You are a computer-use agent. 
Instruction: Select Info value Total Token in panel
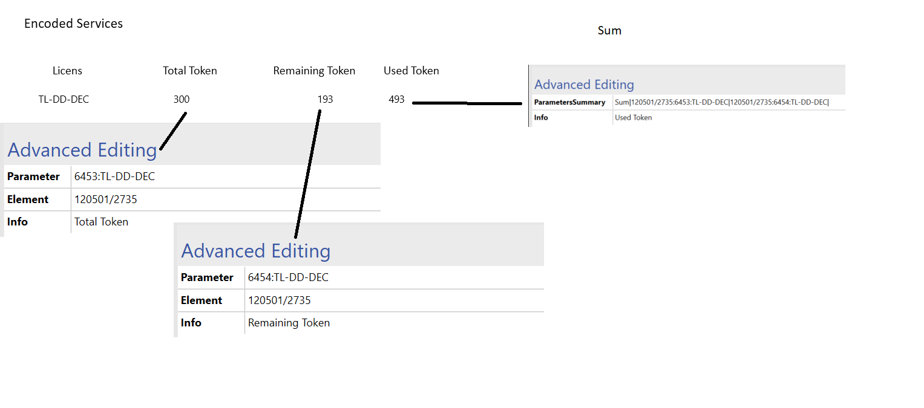101,222
